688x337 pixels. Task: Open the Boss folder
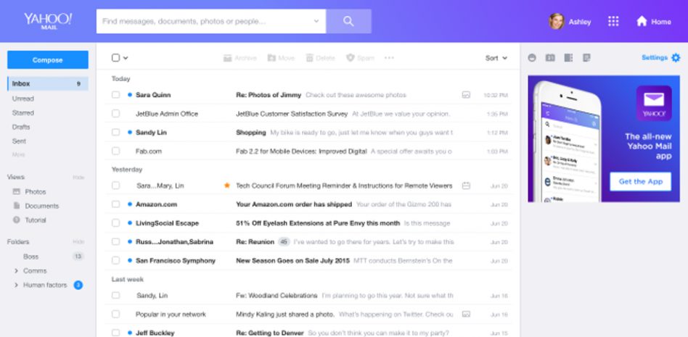click(x=30, y=257)
